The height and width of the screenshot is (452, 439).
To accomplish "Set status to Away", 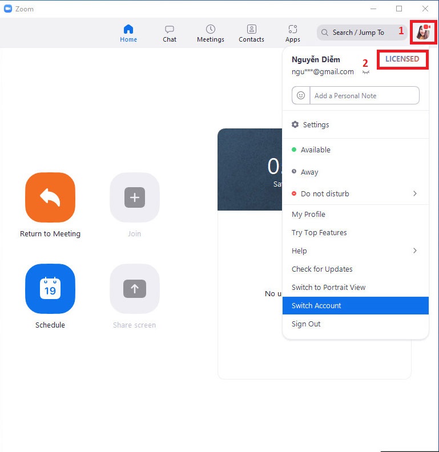I will pos(355,172).
